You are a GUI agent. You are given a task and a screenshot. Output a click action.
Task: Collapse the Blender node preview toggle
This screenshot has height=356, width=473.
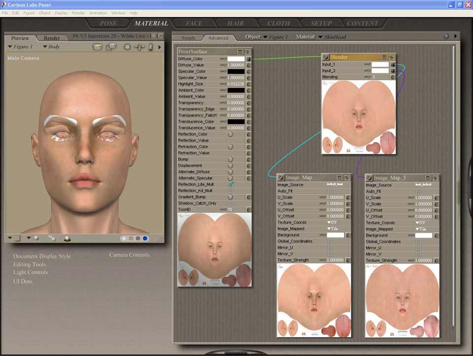(x=385, y=58)
